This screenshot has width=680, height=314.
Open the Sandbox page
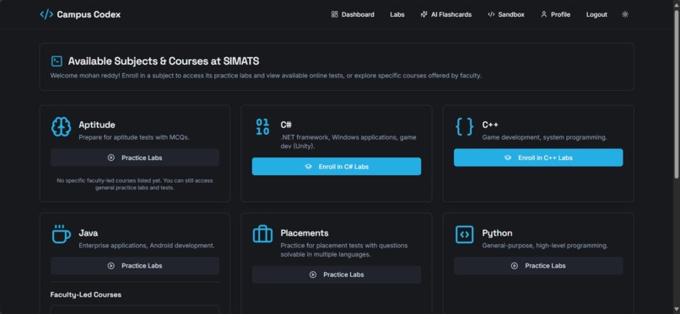(505, 14)
